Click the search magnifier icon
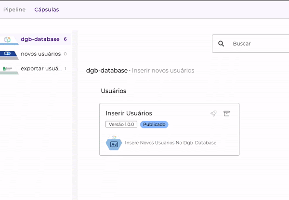 (x=221, y=44)
